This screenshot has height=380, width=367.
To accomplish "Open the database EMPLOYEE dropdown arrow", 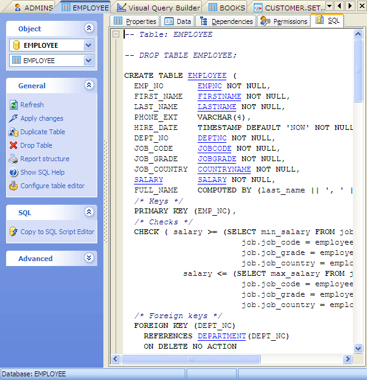I will coord(88,45).
